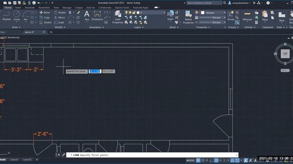Click the Save icon in quick access toolbar
293x164 pixels.
(15, 3)
